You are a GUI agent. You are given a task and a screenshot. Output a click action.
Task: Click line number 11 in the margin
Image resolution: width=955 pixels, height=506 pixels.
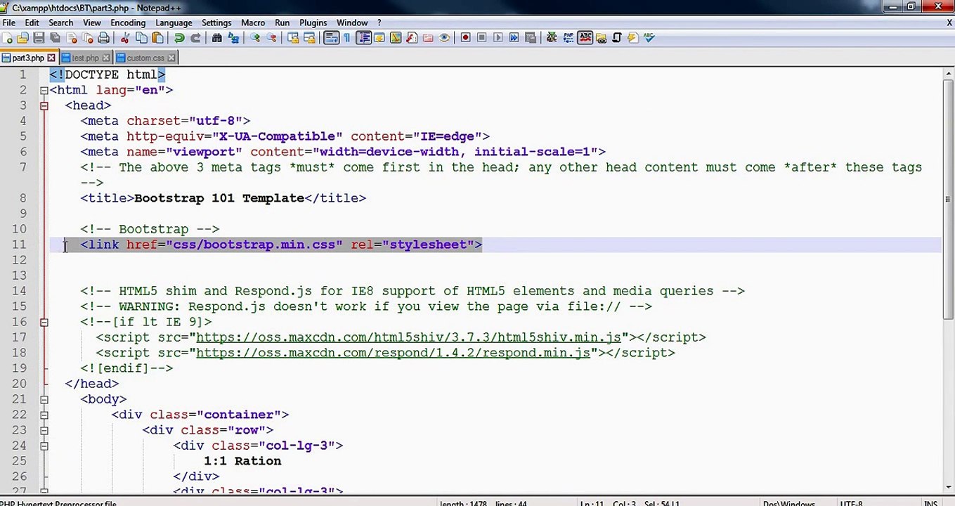[x=19, y=245]
